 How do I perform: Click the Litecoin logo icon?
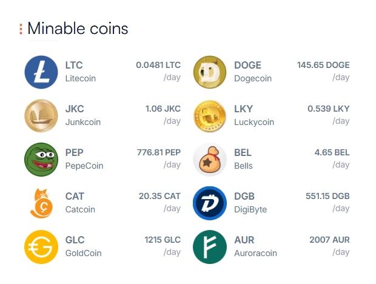[41, 72]
